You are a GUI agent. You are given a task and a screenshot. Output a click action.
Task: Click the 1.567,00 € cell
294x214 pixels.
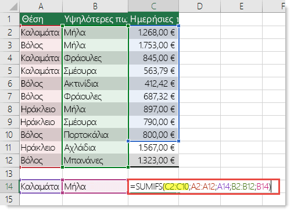153,148
